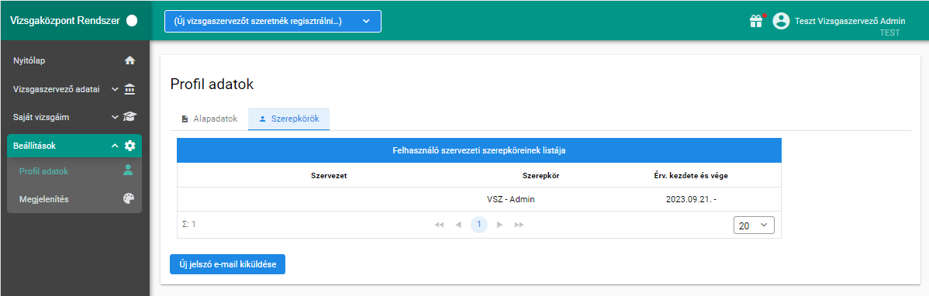Click the gear icon beside Beállítások
This screenshot has width=929, height=296.
130,146
